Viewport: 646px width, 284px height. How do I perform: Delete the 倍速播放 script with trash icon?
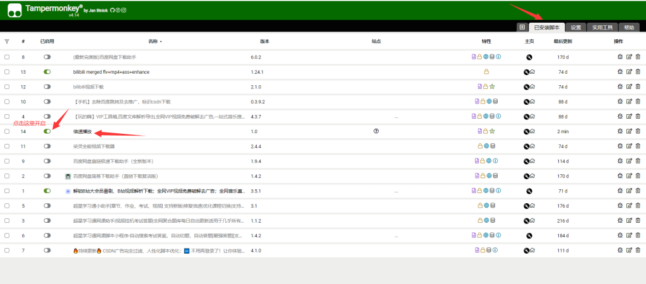click(638, 131)
